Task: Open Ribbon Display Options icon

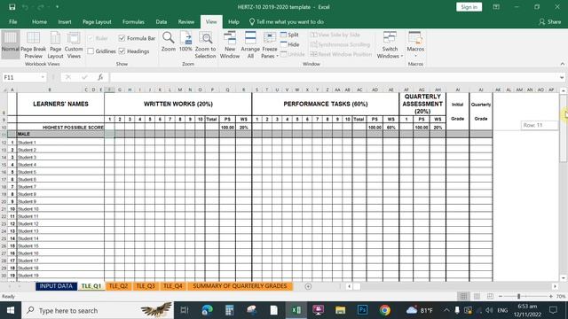Action: coord(496,7)
